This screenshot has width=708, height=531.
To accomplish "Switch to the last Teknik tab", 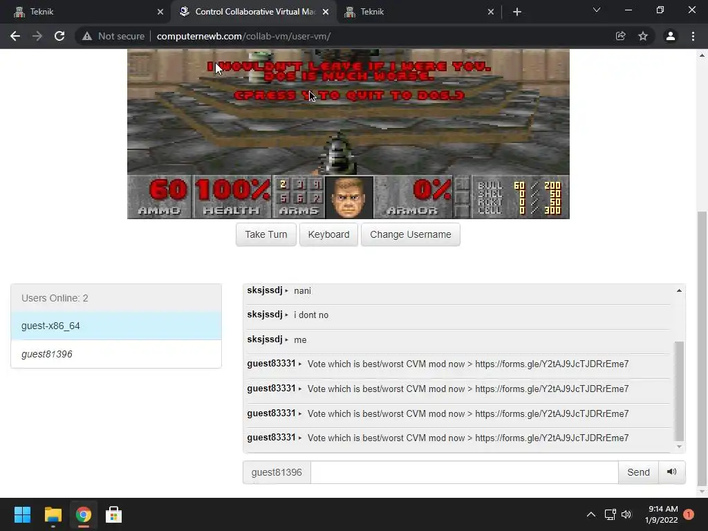I will 416,12.
